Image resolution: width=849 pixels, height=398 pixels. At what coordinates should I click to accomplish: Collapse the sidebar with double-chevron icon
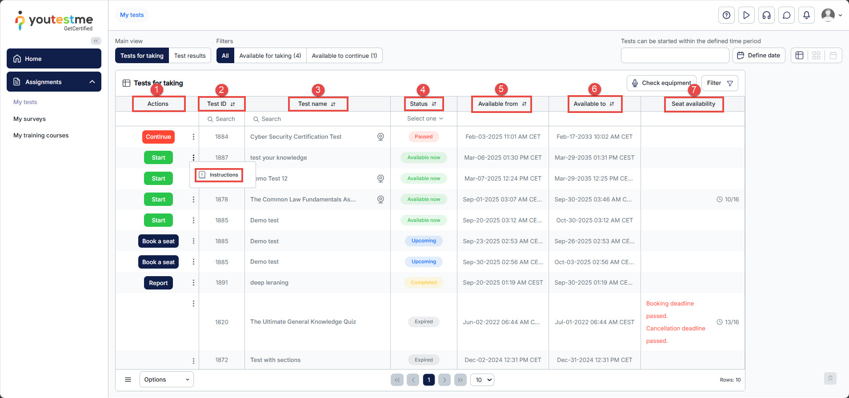point(96,41)
